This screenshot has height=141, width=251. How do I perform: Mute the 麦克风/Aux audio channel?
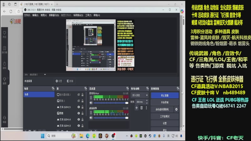(91, 103)
